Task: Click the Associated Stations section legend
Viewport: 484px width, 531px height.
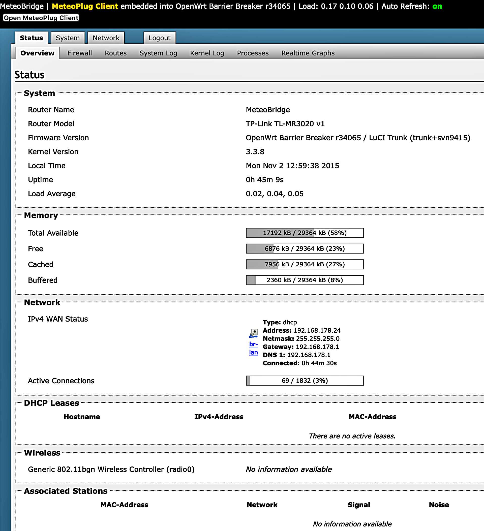Action: 66,491
